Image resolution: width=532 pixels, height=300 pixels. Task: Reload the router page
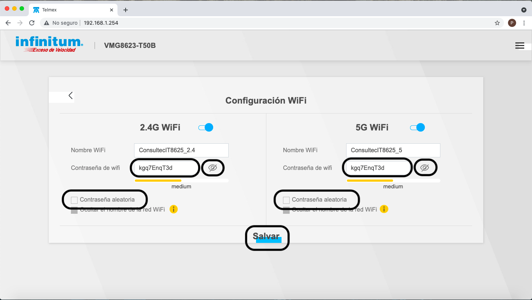pos(32,23)
